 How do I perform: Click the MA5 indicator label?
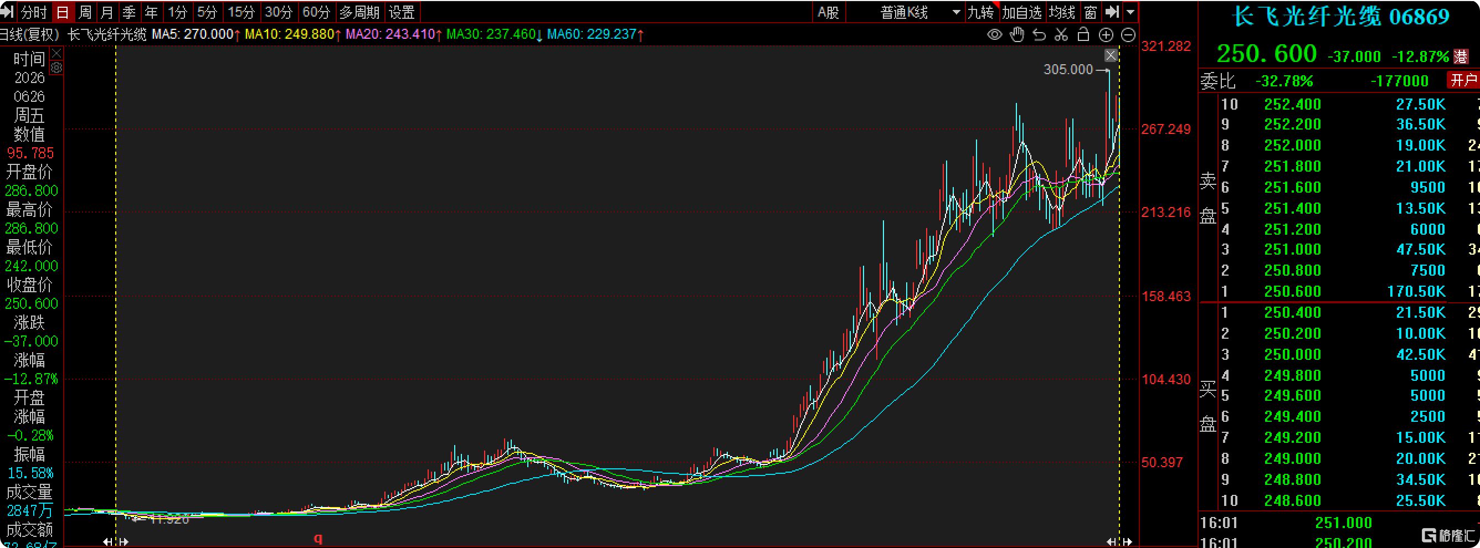(196, 34)
